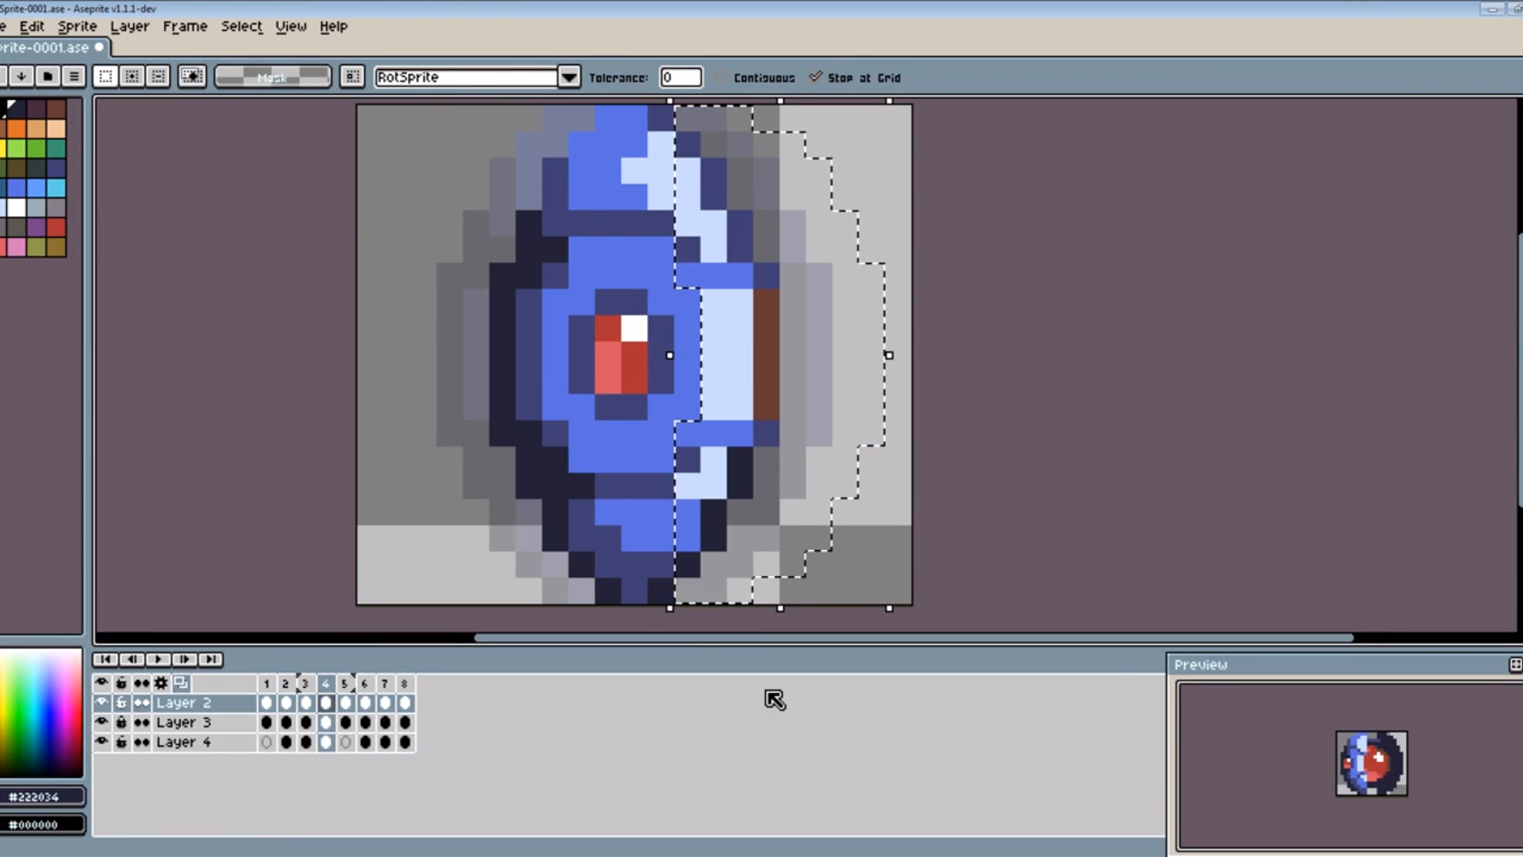Play the animation
The width and height of the screenshot is (1523, 857).
tap(158, 659)
